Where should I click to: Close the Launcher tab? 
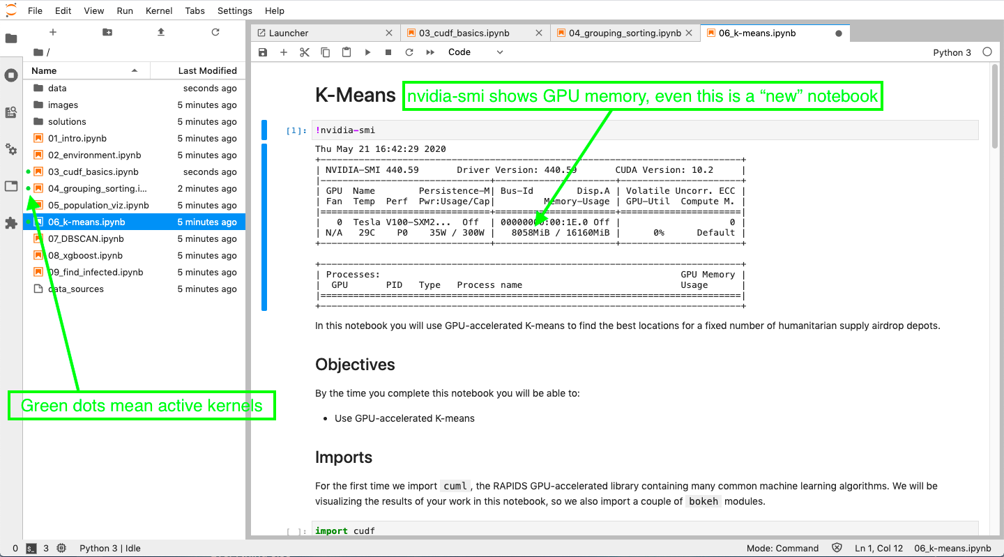[389, 33]
